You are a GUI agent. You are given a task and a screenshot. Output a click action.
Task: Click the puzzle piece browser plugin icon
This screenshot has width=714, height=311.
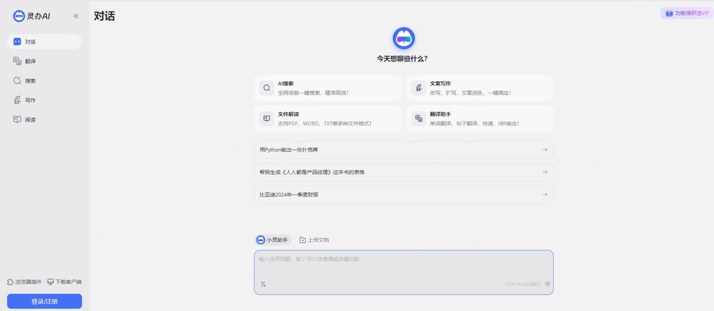pos(10,282)
